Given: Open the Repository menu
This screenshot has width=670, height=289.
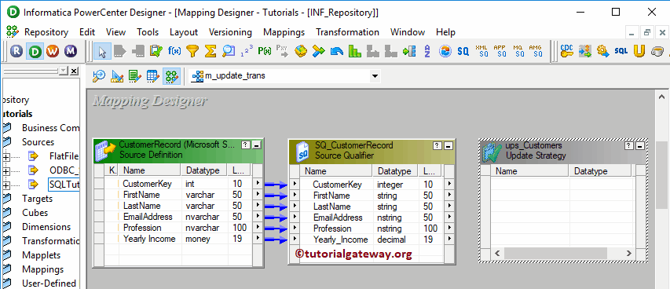Looking at the screenshot, I should (x=46, y=32).
